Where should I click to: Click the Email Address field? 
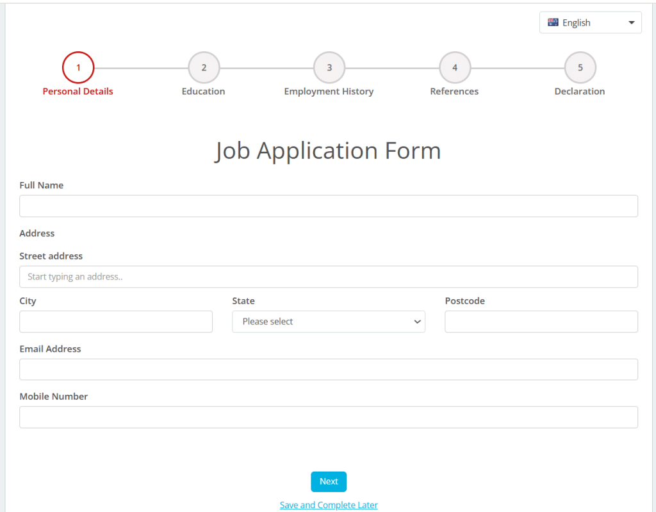[x=329, y=369]
